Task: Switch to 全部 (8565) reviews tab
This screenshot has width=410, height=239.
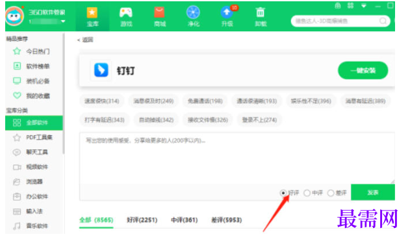Action: (x=96, y=220)
